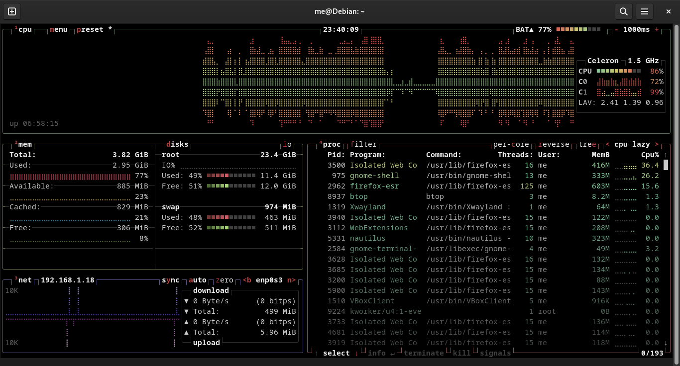The width and height of the screenshot is (680, 366).
Task: Switch proc panel to tree view
Action: [x=587, y=144]
